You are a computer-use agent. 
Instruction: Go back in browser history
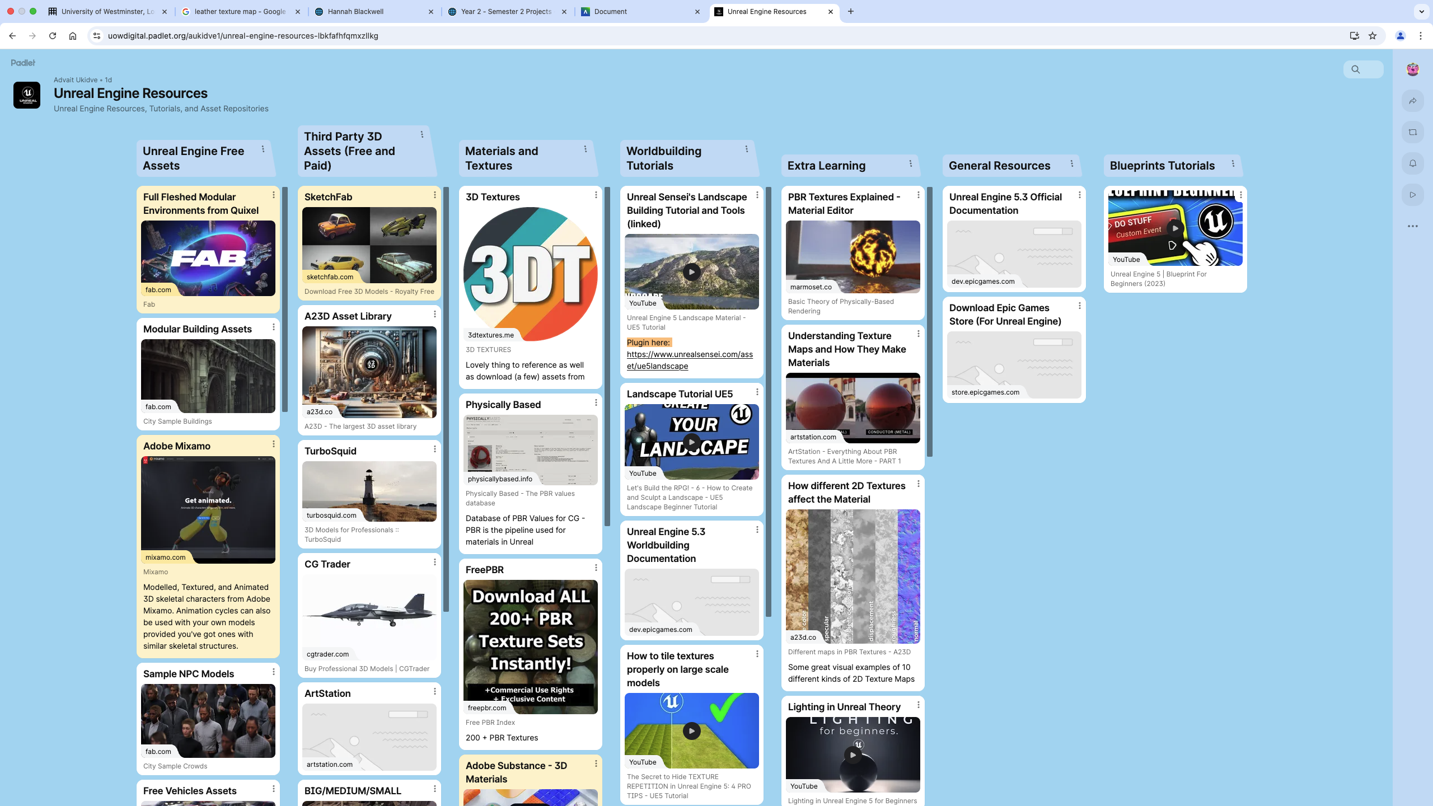[x=12, y=36]
